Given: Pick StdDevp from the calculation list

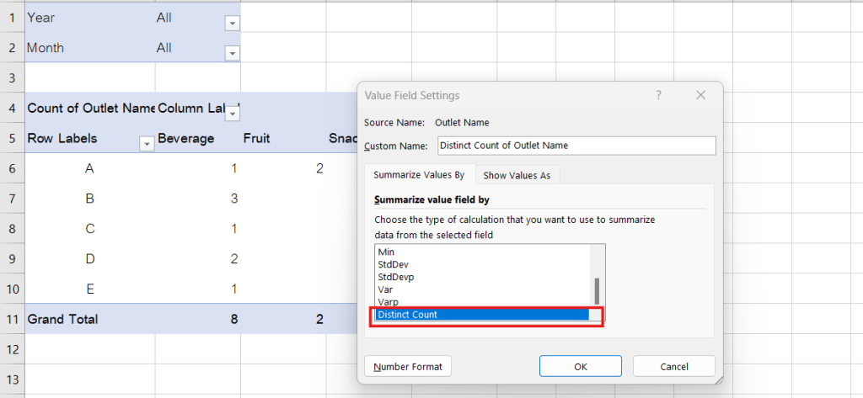Looking at the screenshot, I should (481, 277).
